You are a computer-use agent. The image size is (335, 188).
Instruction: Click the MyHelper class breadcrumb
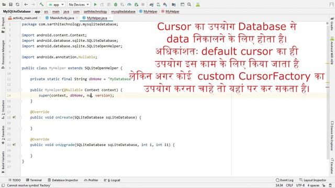tap(148, 11)
